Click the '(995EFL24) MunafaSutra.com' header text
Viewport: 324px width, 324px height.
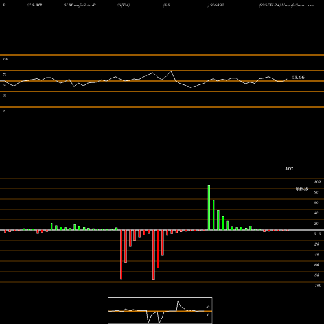tap(286, 5)
